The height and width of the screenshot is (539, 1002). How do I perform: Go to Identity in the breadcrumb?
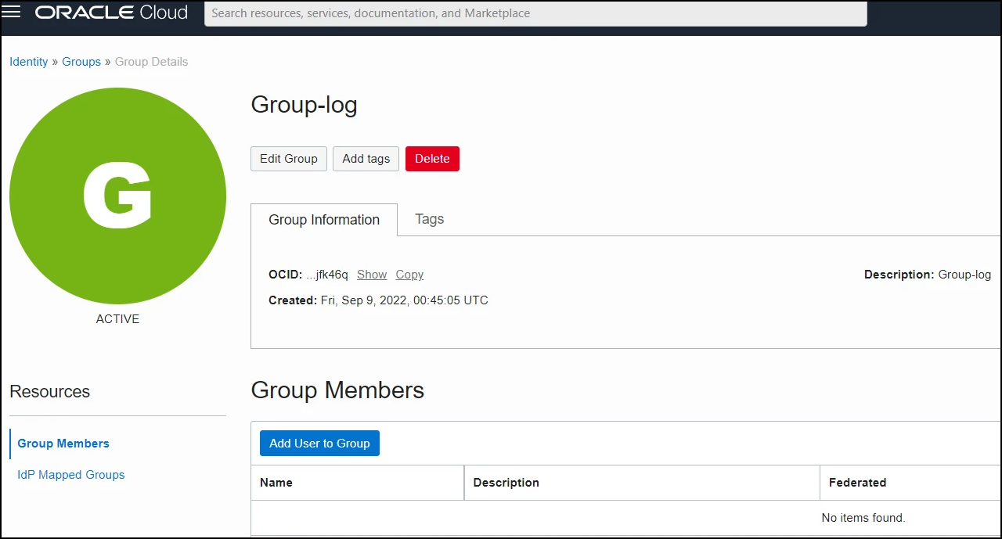tap(29, 62)
